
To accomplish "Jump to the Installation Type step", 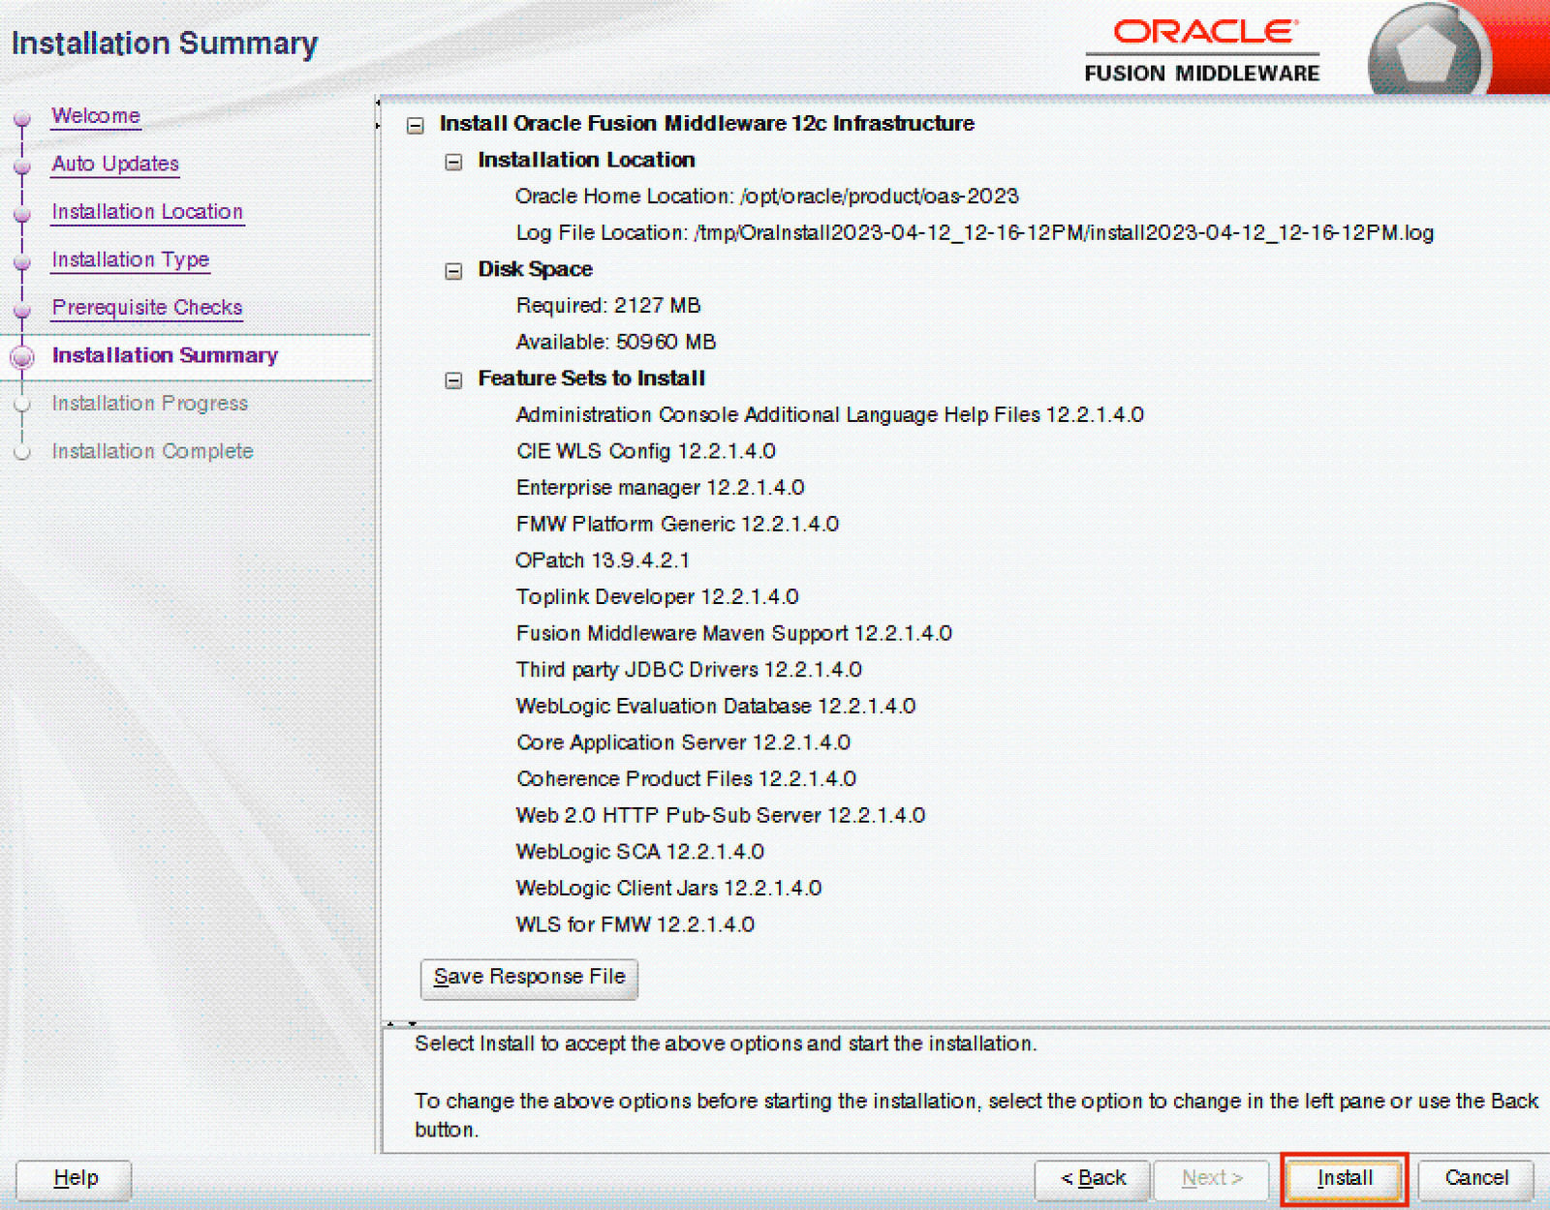I will point(131,259).
